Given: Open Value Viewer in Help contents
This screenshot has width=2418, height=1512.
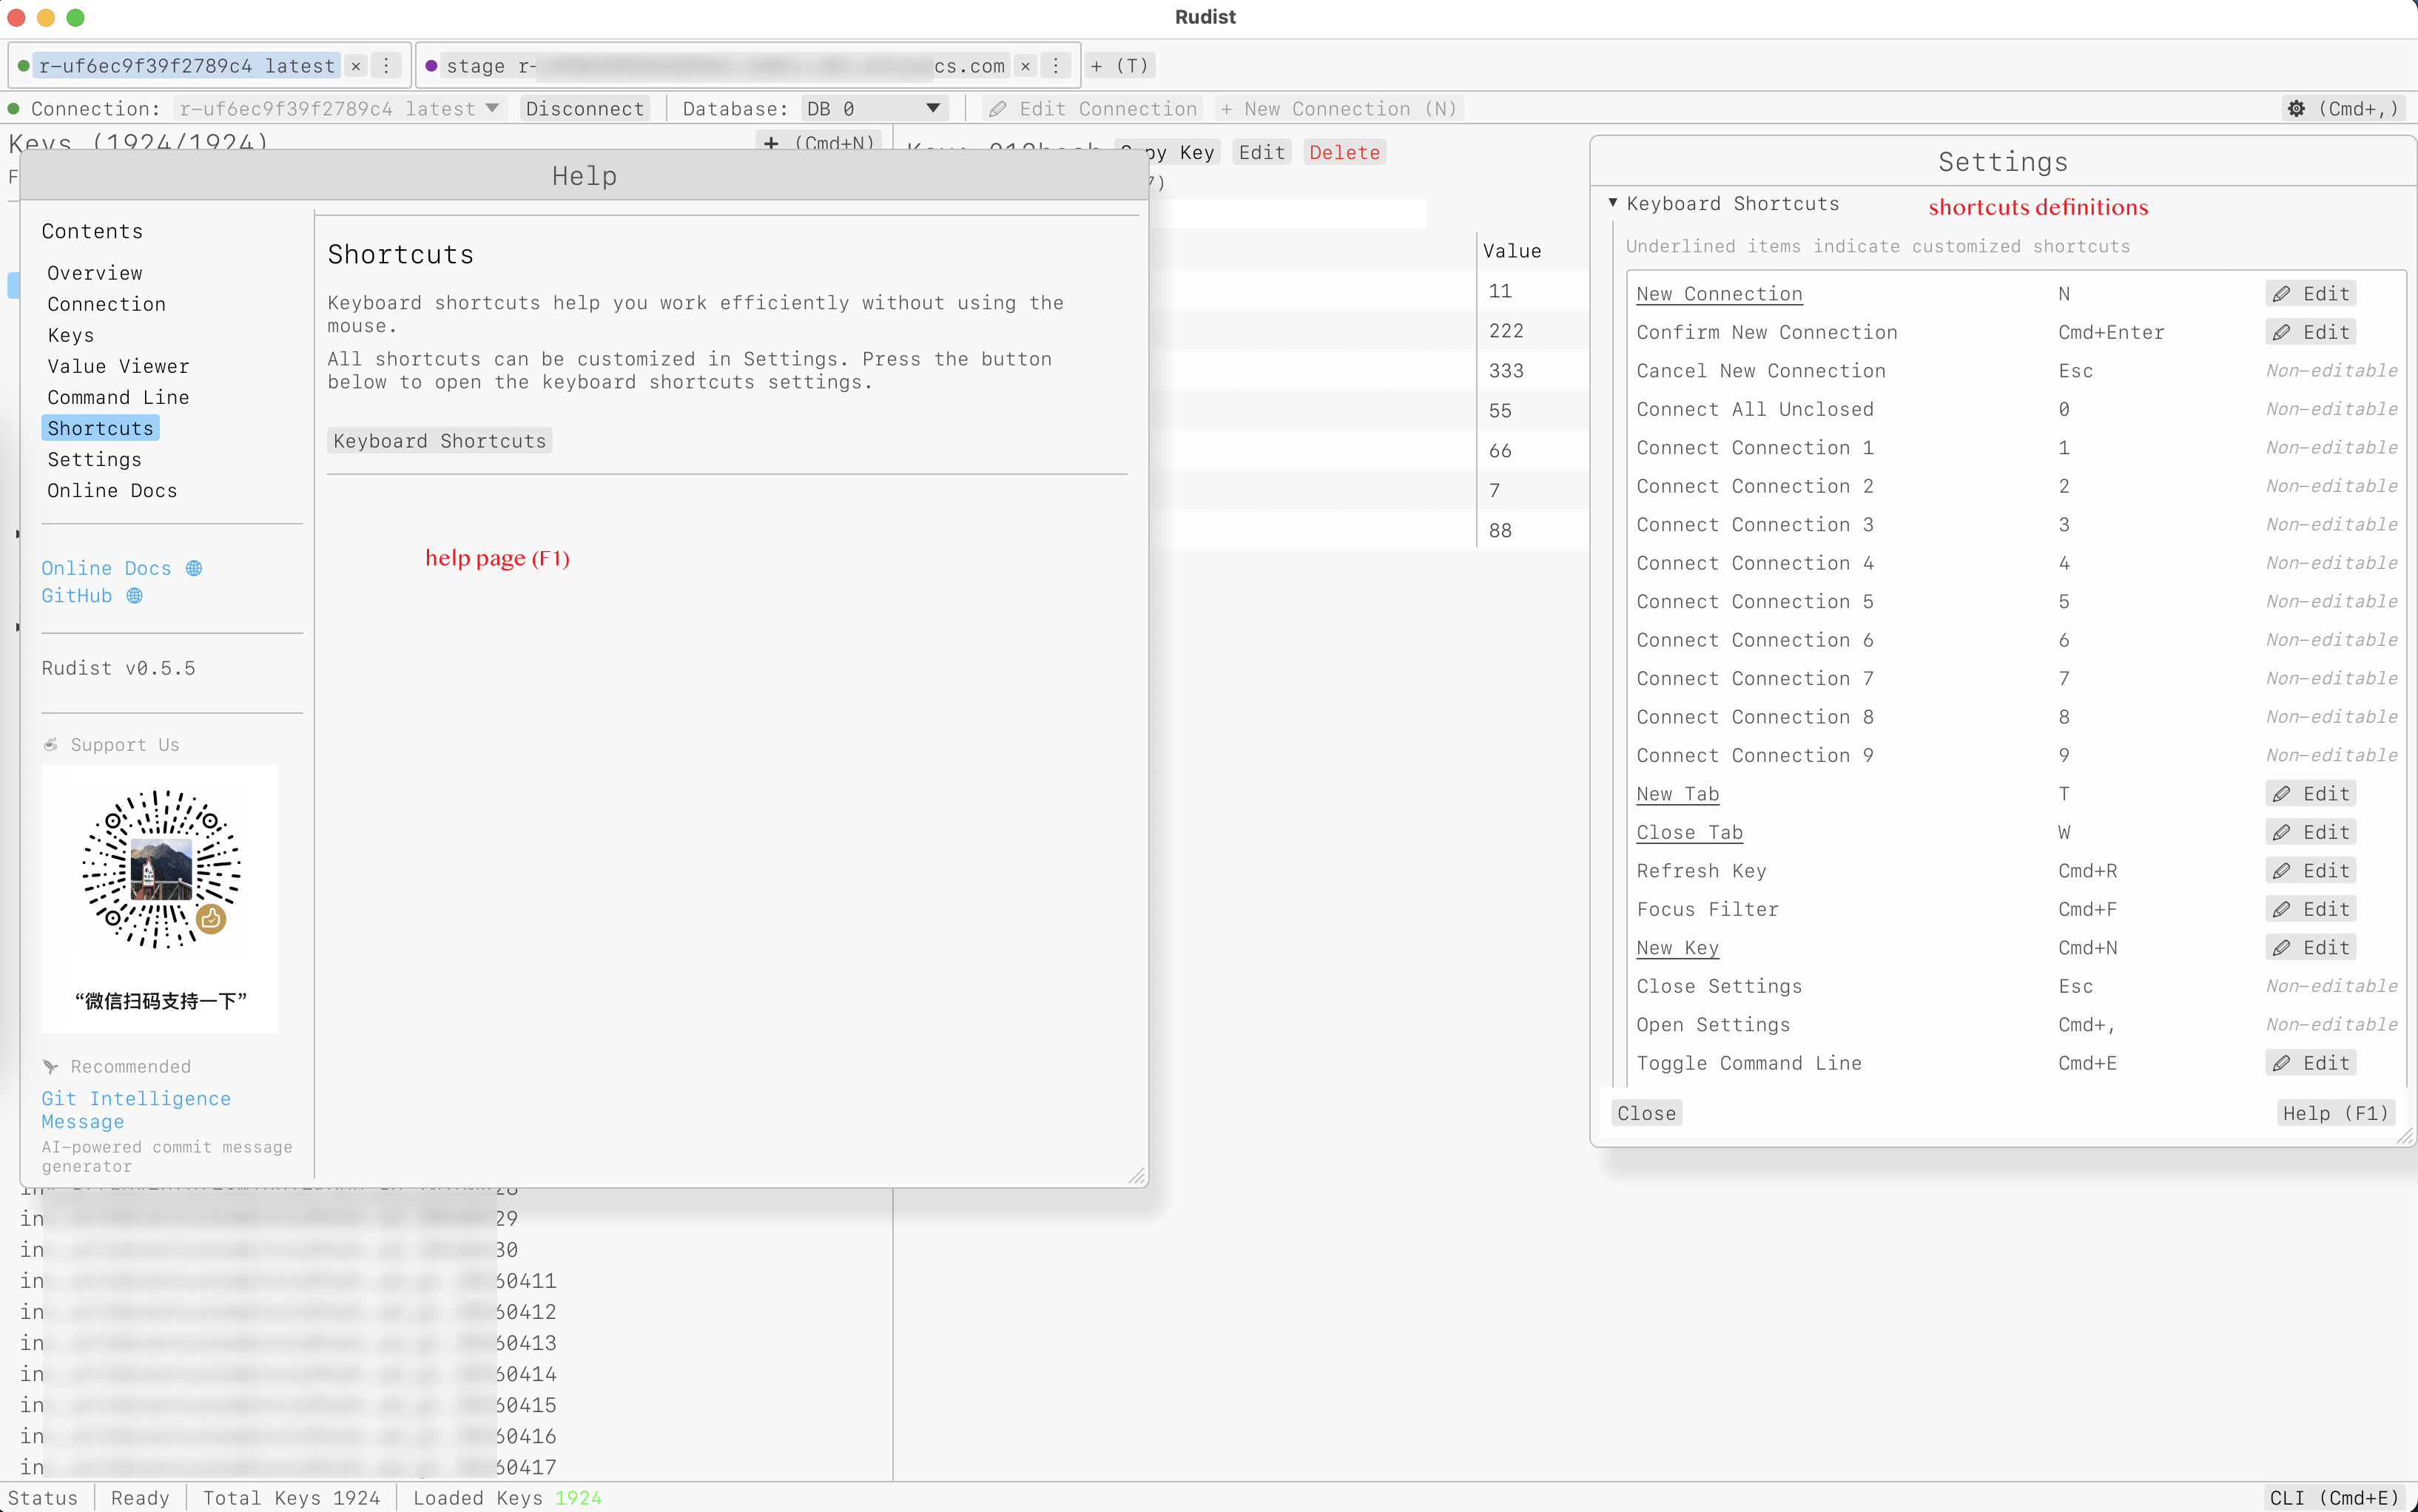Looking at the screenshot, I should pos(118,366).
